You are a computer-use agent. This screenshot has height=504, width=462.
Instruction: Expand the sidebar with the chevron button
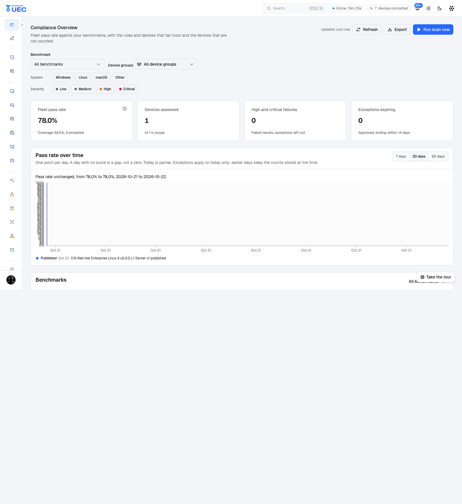pyautogui.click(x=22, y=25)
